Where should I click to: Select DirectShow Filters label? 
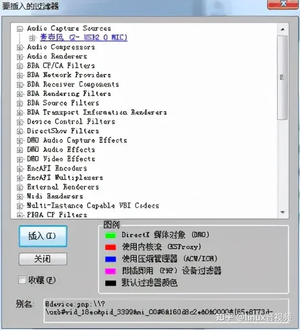click(63, 131)
